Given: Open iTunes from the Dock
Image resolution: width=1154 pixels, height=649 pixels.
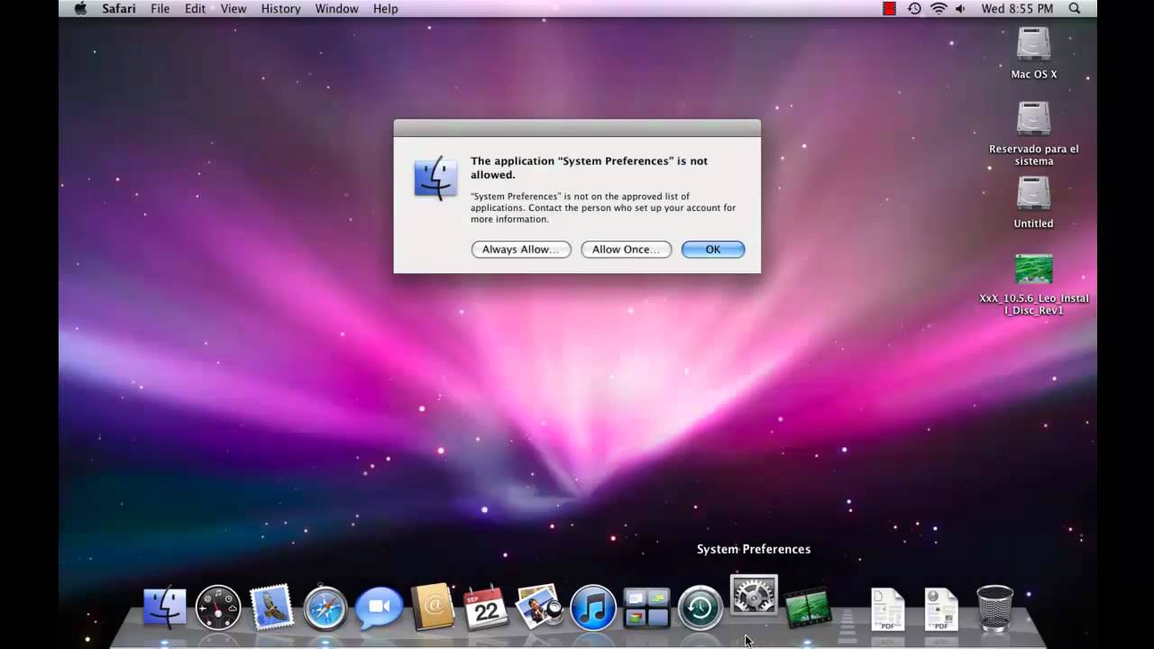Looking at the screenshot, I should click(593, 608).
